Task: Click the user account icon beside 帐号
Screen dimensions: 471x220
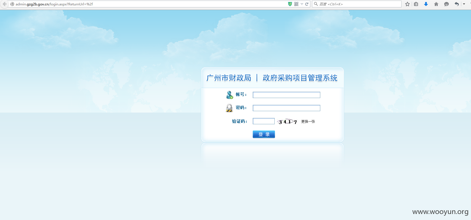Action: pyautogui.click(x=230, y=95)
